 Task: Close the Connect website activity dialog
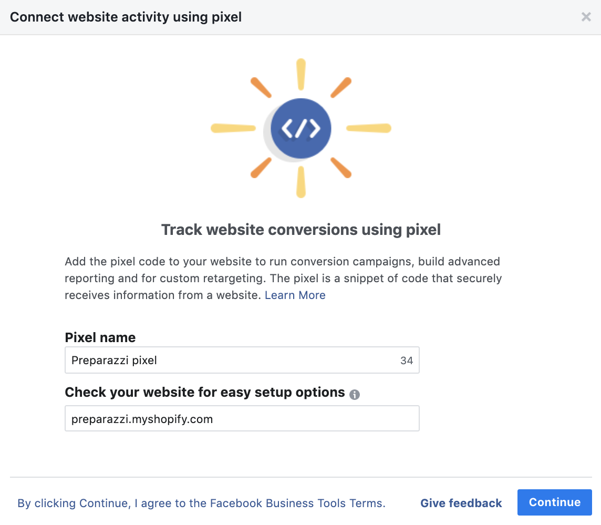[x=586, y=17]
